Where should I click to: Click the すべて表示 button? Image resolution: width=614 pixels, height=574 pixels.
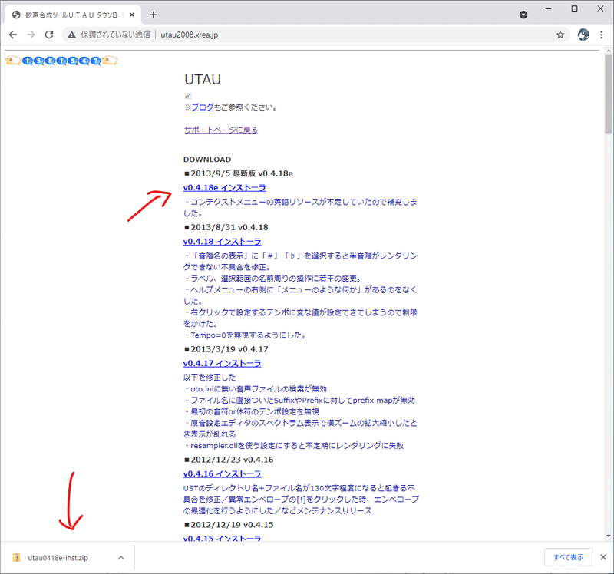(x=568, y=557)
